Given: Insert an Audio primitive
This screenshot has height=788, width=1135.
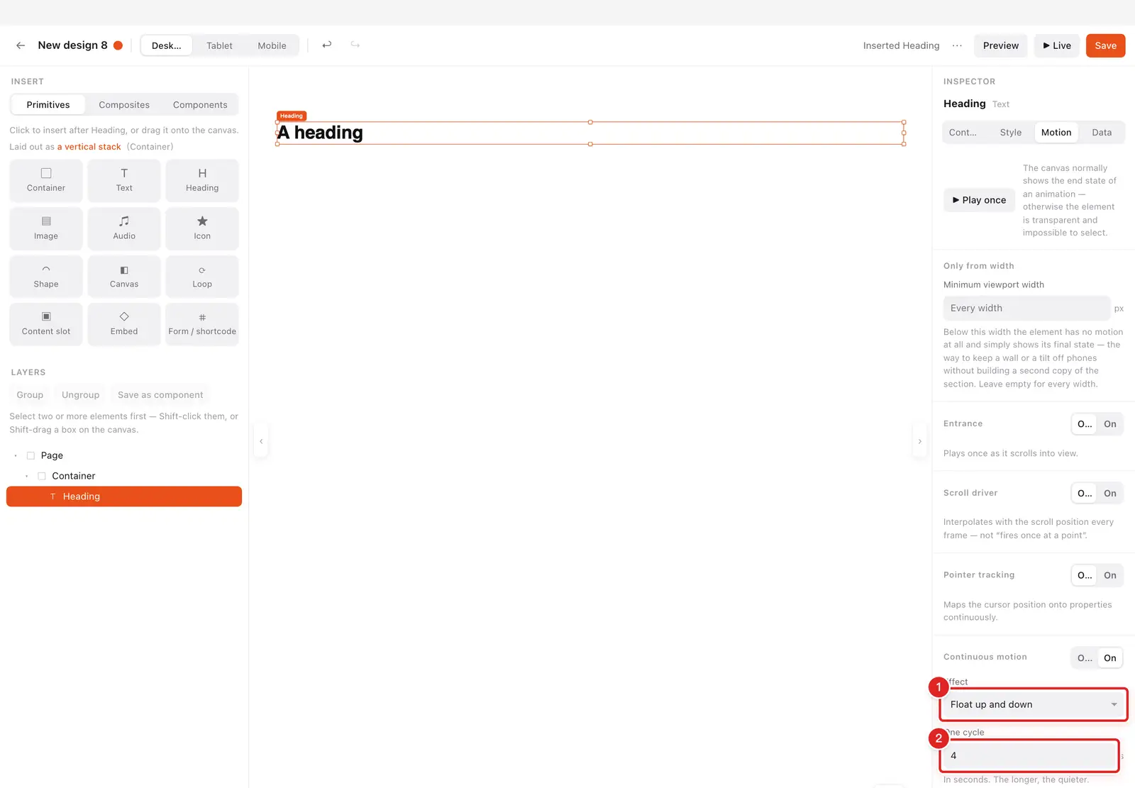Looking at the screenshot, I should [x=124, y=228].
